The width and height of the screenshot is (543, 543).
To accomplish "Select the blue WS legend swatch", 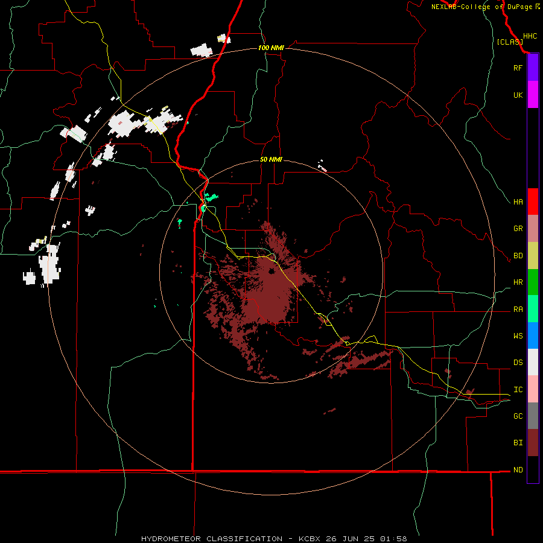I will pos(533,335).
